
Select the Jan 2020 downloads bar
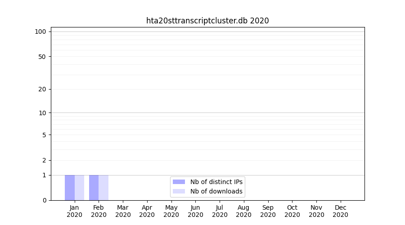point(80,188)
